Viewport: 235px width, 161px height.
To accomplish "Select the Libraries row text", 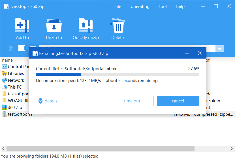I will [x=16, y=73].
